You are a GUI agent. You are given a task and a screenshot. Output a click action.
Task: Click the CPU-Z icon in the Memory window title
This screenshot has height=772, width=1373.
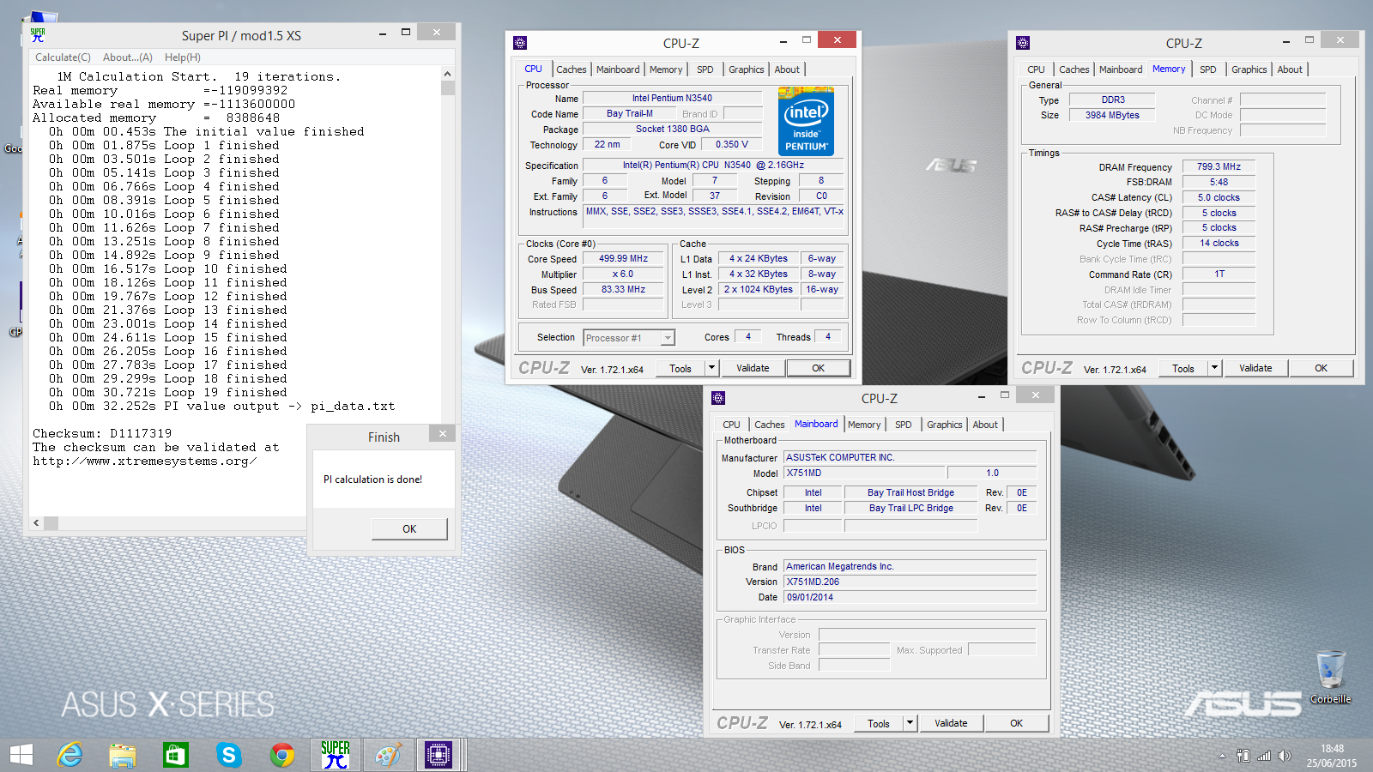click(x=1023, y=43)
